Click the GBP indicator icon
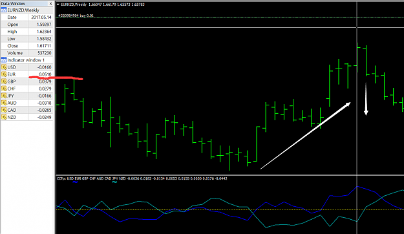Image resolution: width=404 pixels, height=234 pixels. click(x=4, y=81)
